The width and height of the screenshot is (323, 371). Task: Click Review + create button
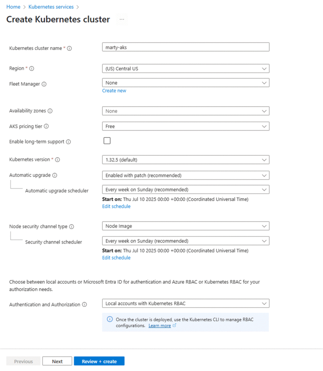pyautogui.click(x=99, y=361)
